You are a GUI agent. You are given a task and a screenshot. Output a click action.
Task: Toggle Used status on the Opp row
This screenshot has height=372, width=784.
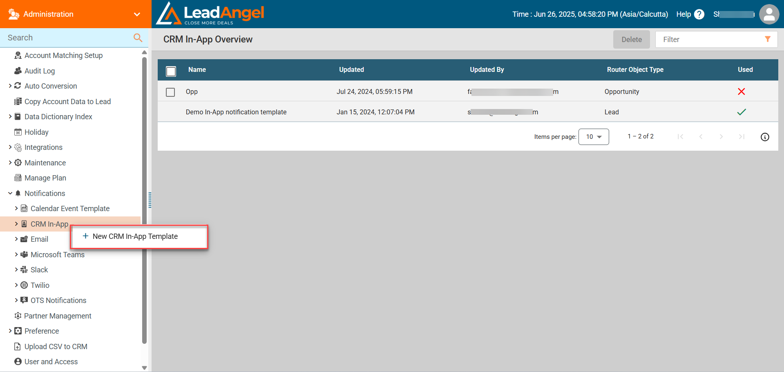(742, 91)
